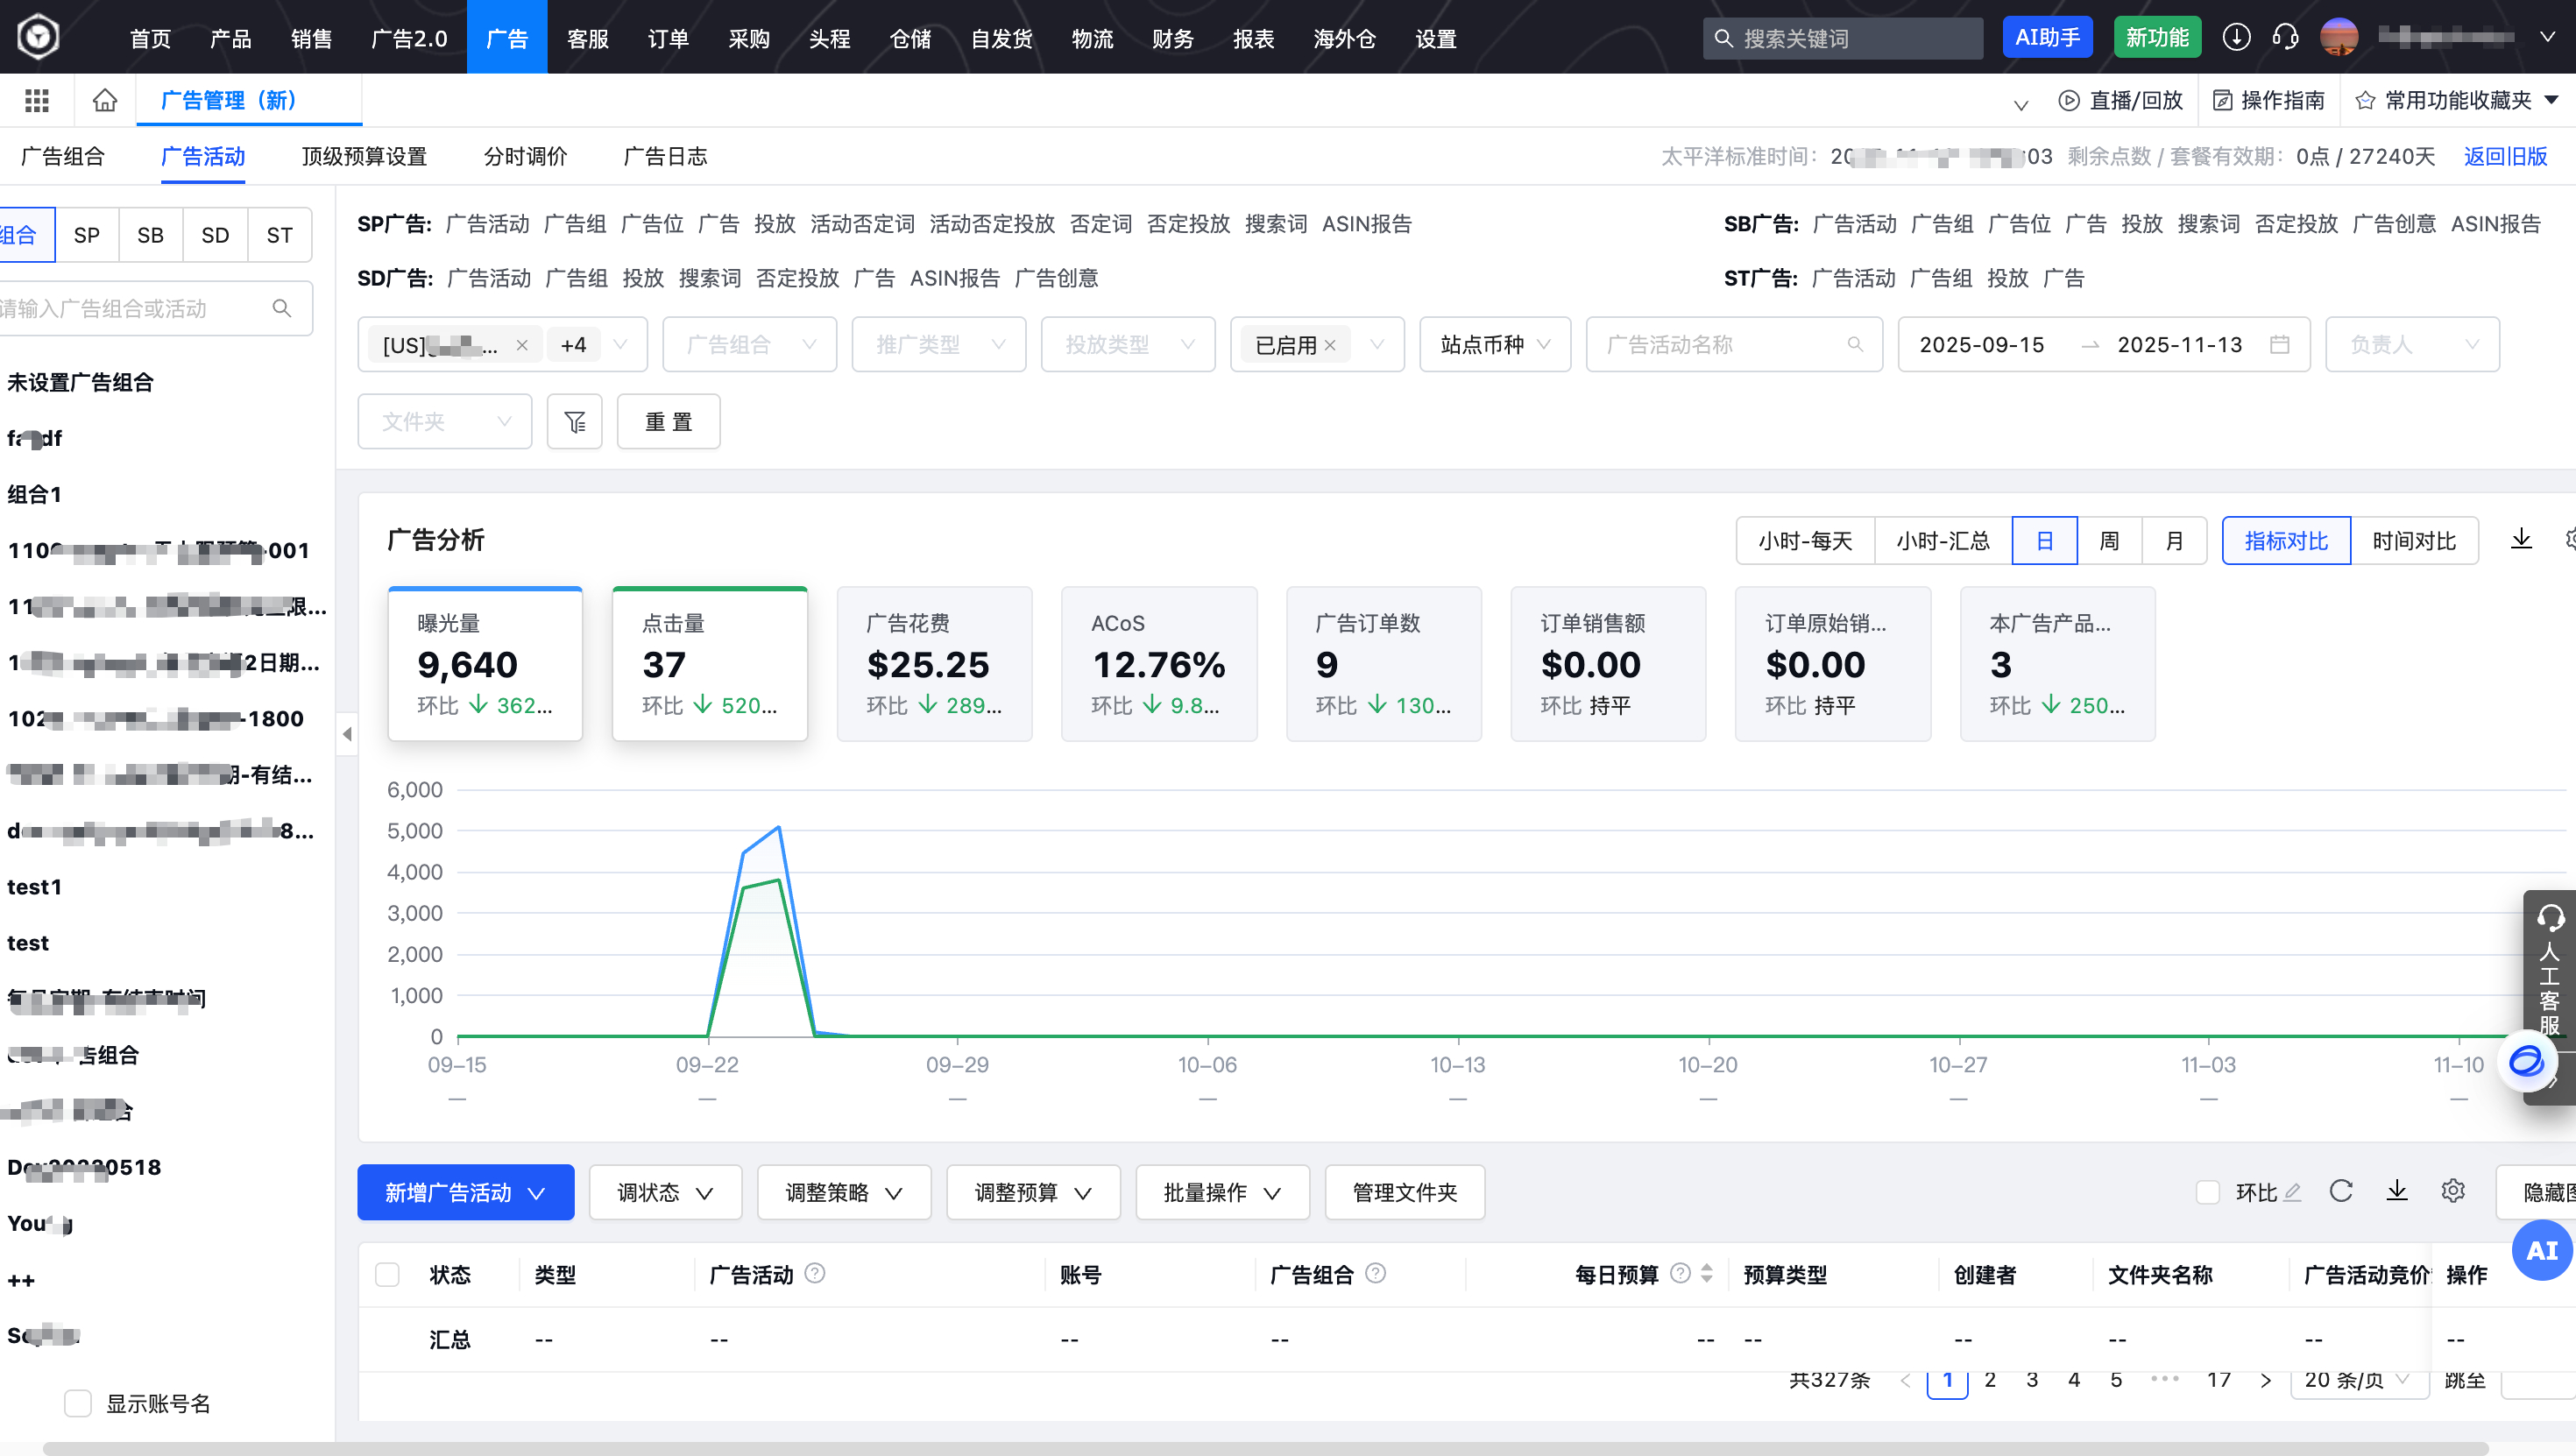
Task: Click page 2 in table pagination
Action: (x=1990, y=1379)
